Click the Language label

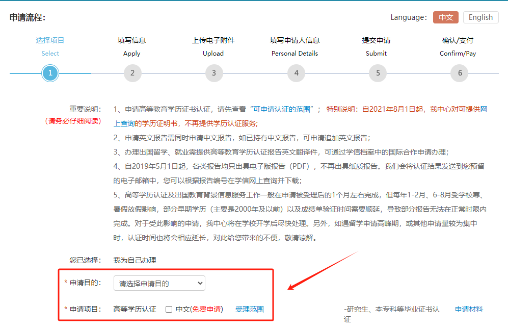point(409,17)
